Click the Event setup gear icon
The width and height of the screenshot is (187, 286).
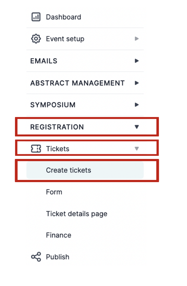(x=36, y=38)
